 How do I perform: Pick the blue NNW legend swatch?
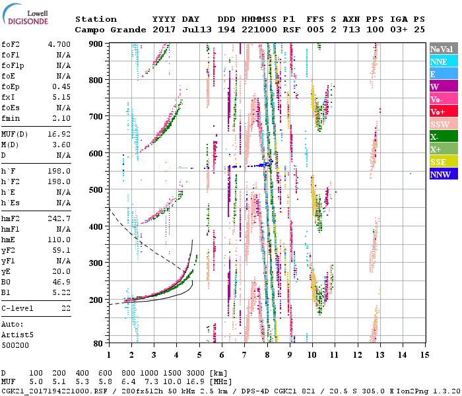click(x=443, y=174)
